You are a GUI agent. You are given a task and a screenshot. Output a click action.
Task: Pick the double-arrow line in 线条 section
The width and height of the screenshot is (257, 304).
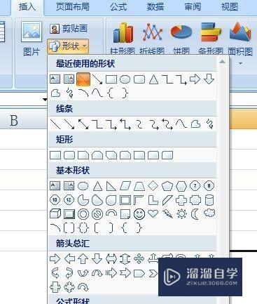[x=83, y=124]
